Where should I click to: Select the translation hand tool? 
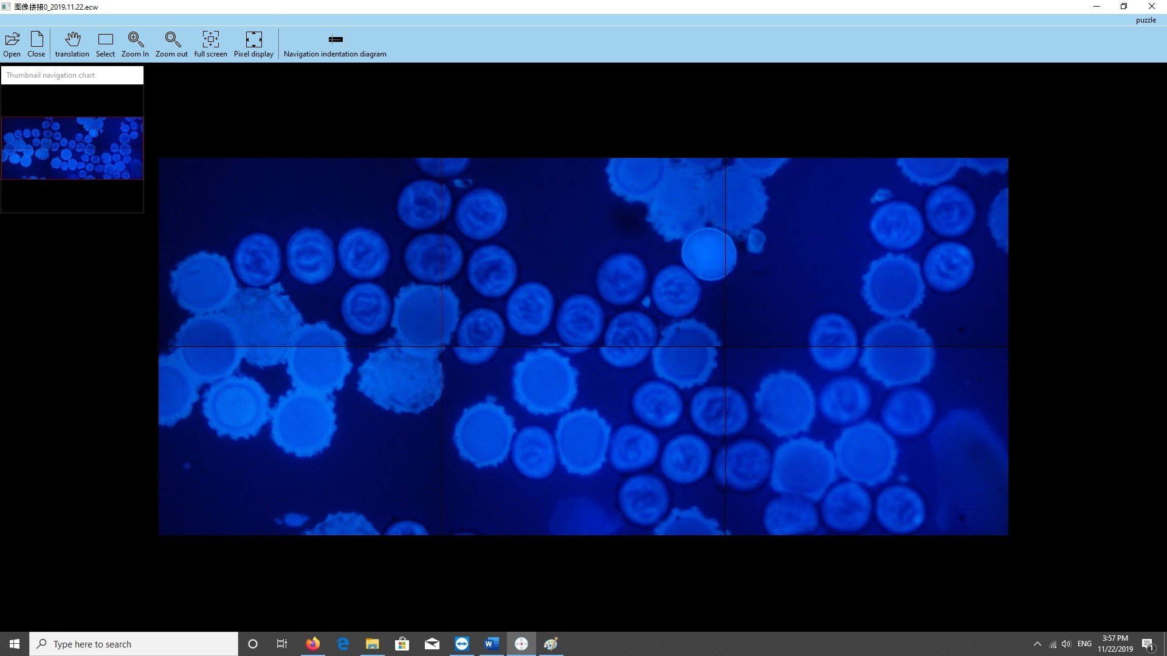[72, 39]
